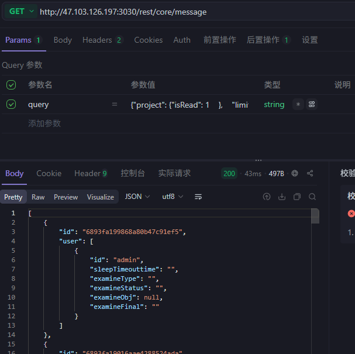The height and width of the screenshot is (354, 355).
Task: Change the string type of query parameter
Action: coord(274,104)
